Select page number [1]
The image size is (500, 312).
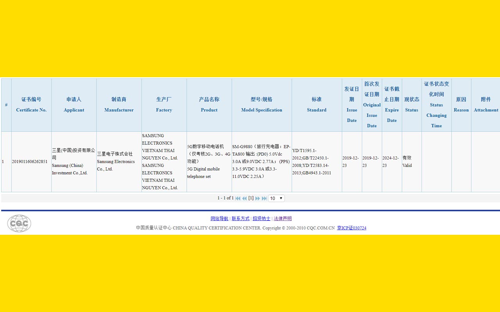[251, 198]
